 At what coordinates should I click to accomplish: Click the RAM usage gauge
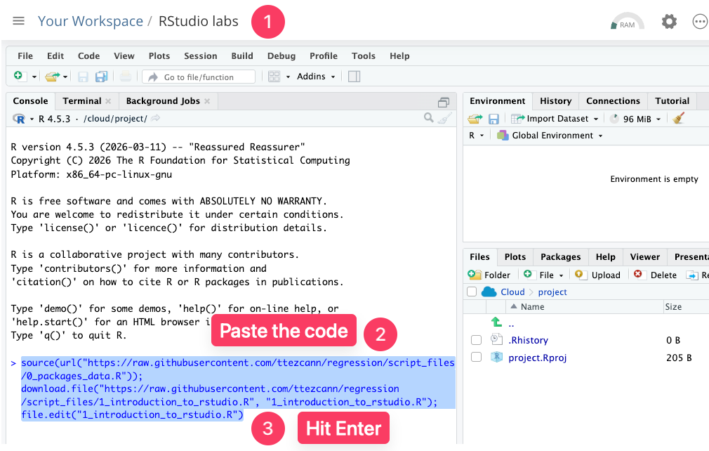pyautogui.click(x=627, y=22)
